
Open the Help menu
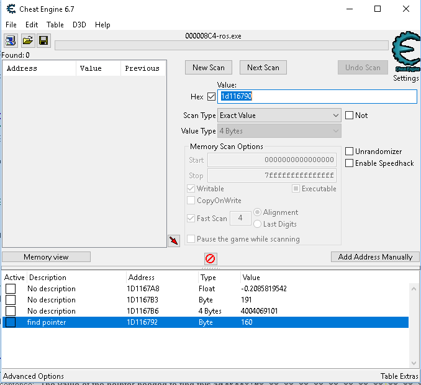102,25
